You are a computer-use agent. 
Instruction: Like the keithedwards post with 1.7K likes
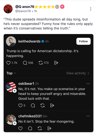[9, 63]
